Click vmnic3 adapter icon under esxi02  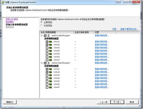[50, 75]
